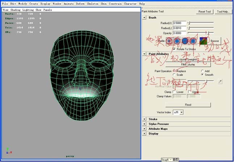Expand the Stroke section
234x162 pixels.
[144, 119]
